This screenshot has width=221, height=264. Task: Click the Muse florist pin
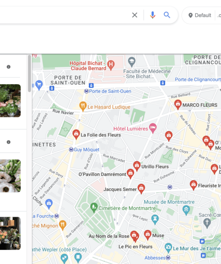148,235
